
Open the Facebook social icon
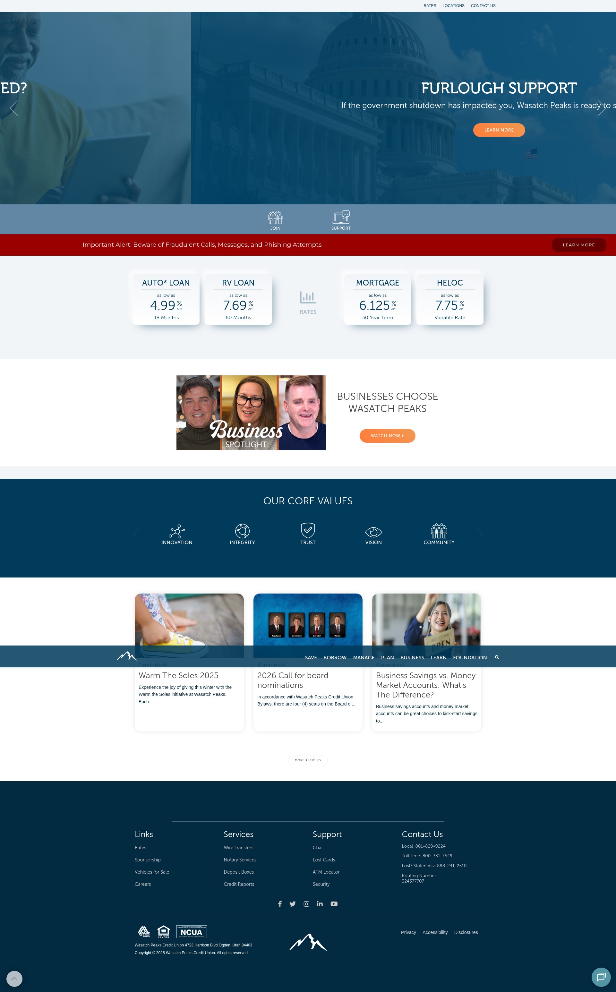(x=280, y=904)
